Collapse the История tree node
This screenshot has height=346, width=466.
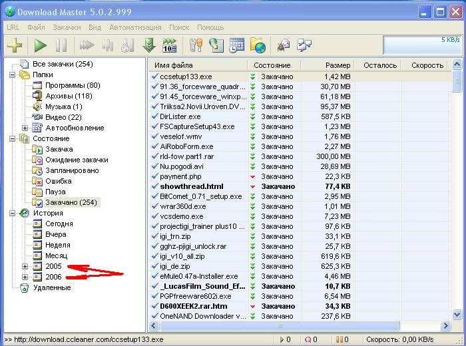pyautogui.click(x=12, y=213)
